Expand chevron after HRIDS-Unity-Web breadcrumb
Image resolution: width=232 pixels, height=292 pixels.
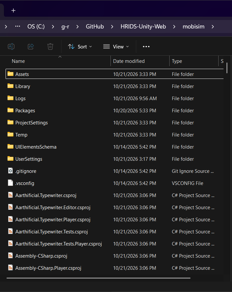pos(174,27)
